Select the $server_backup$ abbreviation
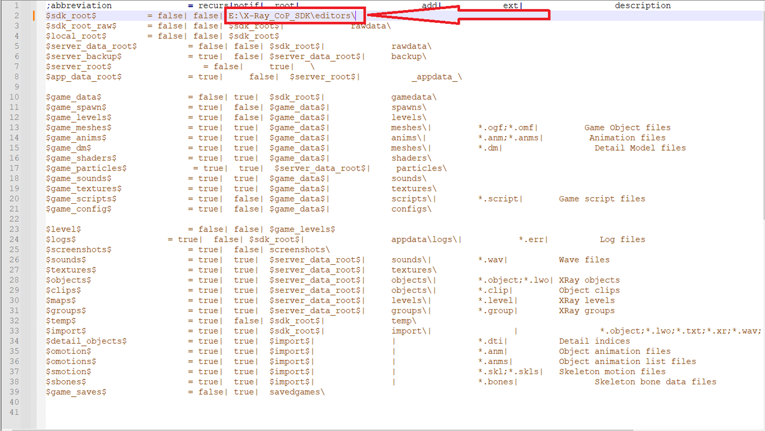765x431 pixels. tap(84, 56)
